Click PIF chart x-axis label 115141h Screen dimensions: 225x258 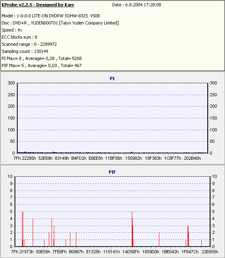coord(111,252)
